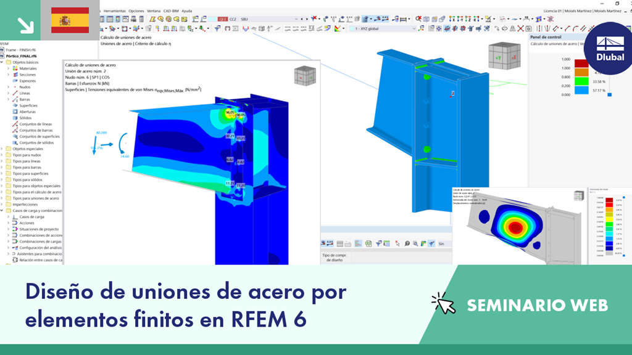Image resolution: width=632 pixels, height=355 pixels.
Task: Toggle the SBU load combination selector
Action: (x=243, y=19)
